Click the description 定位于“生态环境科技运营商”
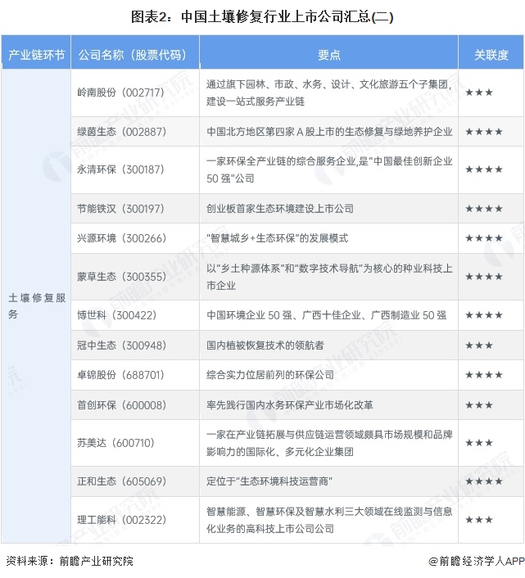Image resolution: width=525 pixels, height=578 pixels. point(269,481)
